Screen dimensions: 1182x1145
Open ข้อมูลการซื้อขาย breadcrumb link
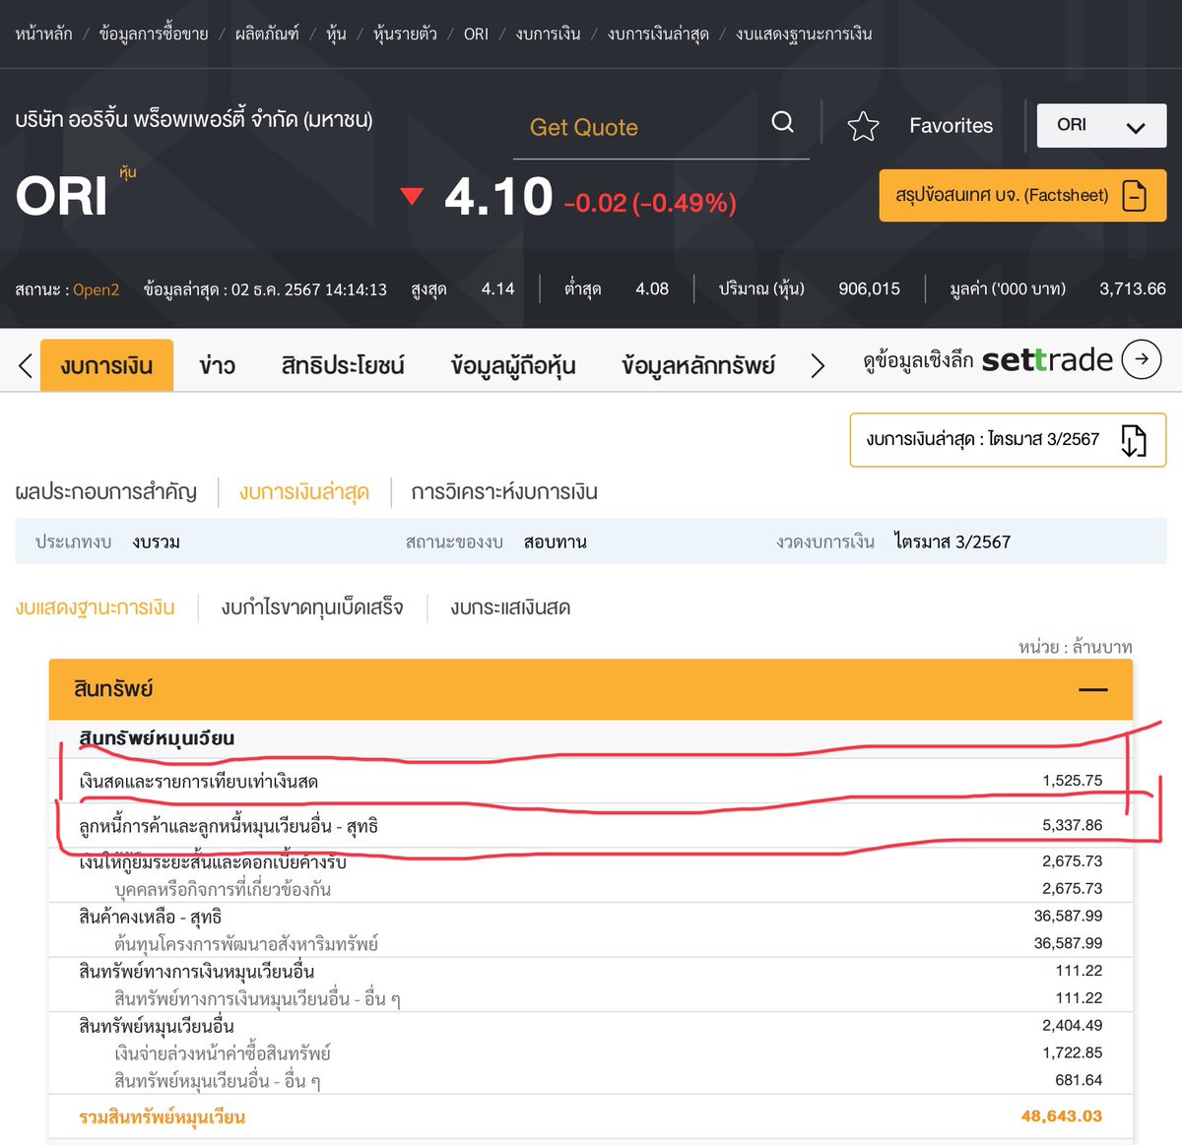154,33
